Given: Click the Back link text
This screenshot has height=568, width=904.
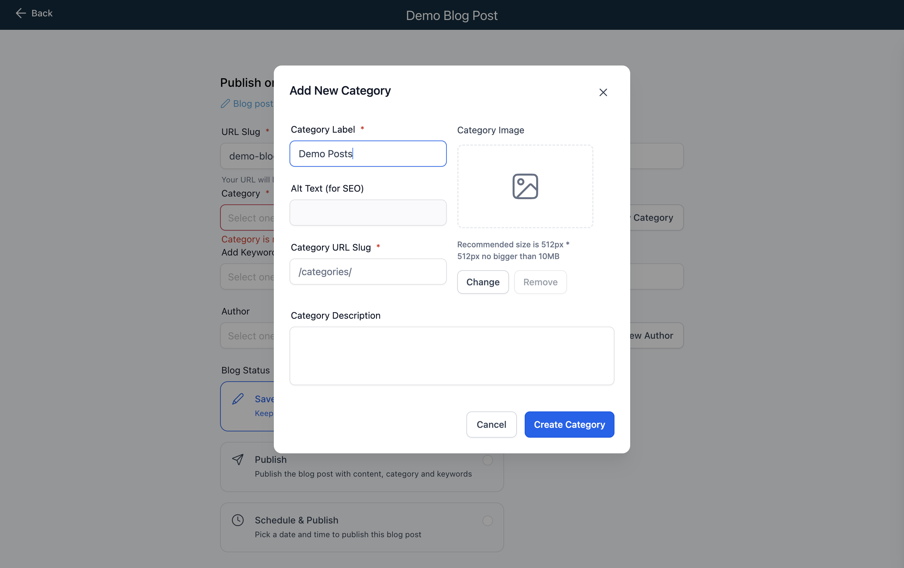Looking at the screenshot, I should click(x=42, y=13).
